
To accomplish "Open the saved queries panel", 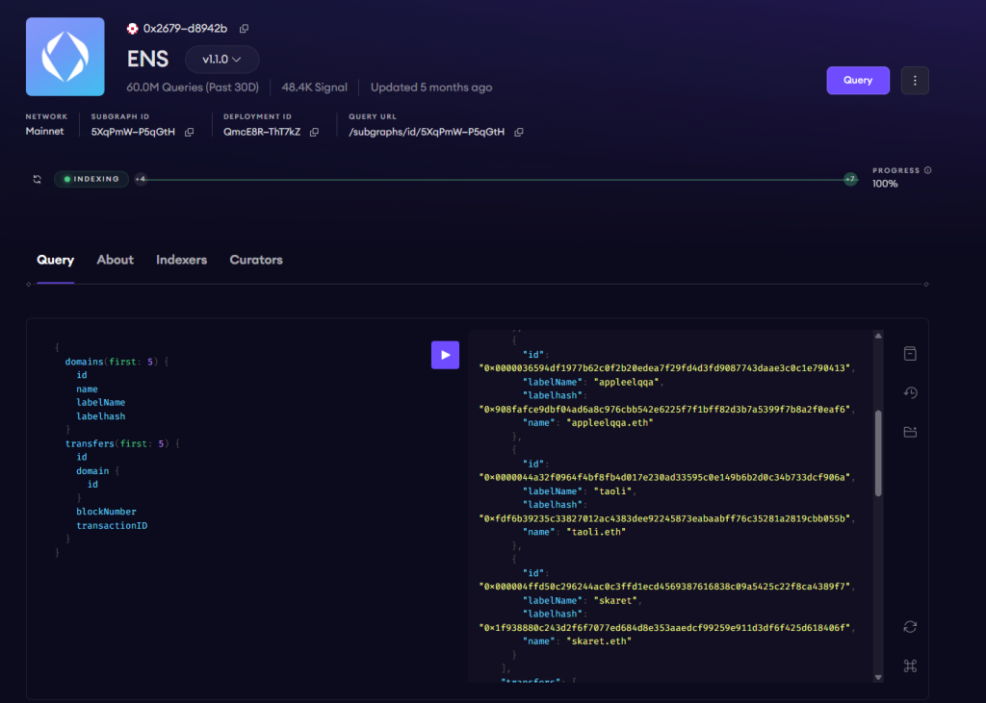I will (x=910, y=432).
